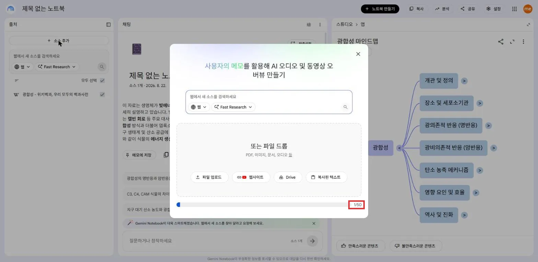Expand the 장소 및 세포소기관 node arrow
The height and width of the screenshot is (262, 538).
click(480, 103)
